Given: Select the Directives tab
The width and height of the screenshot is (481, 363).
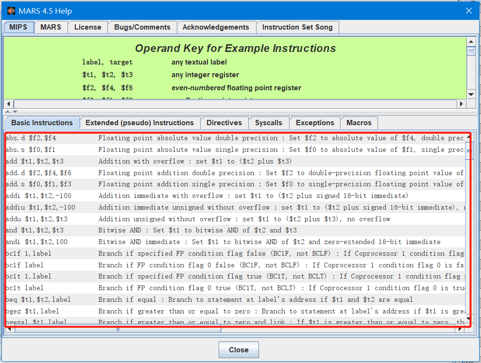Looking at the screenshot, I should point(224,123).
